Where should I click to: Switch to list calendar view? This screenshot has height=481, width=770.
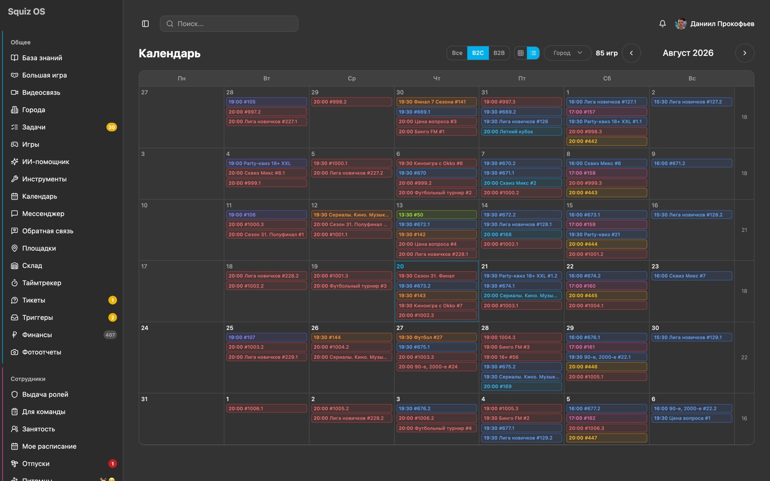[533, 53]
